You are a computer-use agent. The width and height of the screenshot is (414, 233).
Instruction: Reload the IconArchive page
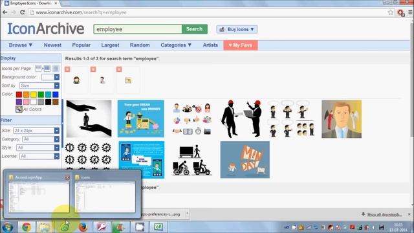(x=23, y=12)
